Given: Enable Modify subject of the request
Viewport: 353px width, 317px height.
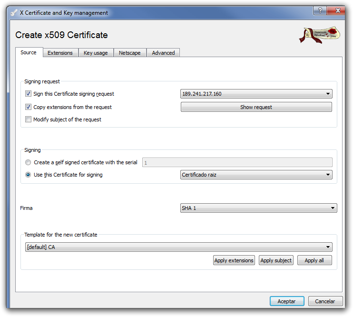Looking at the screenshot, I should point(29,119).
